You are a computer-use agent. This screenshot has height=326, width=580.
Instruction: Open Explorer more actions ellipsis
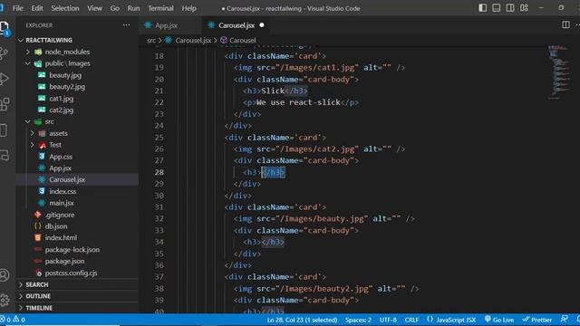click(x=127, y=25)
